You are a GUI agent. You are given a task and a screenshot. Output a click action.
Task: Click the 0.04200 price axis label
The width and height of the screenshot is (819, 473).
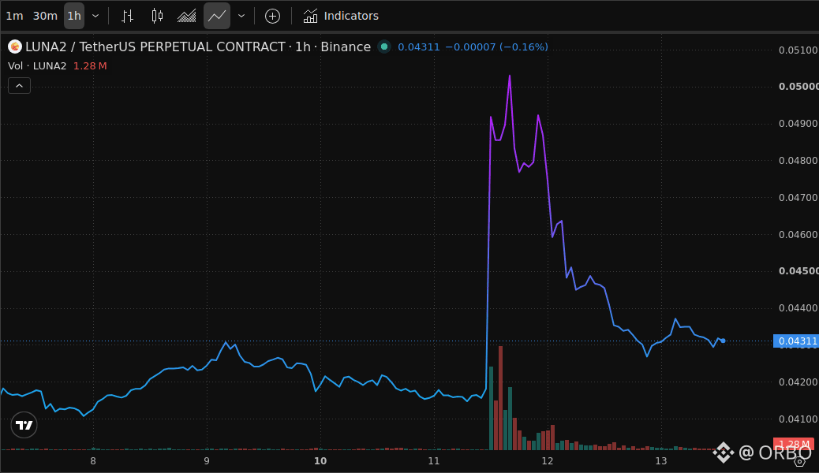point(798,382)
